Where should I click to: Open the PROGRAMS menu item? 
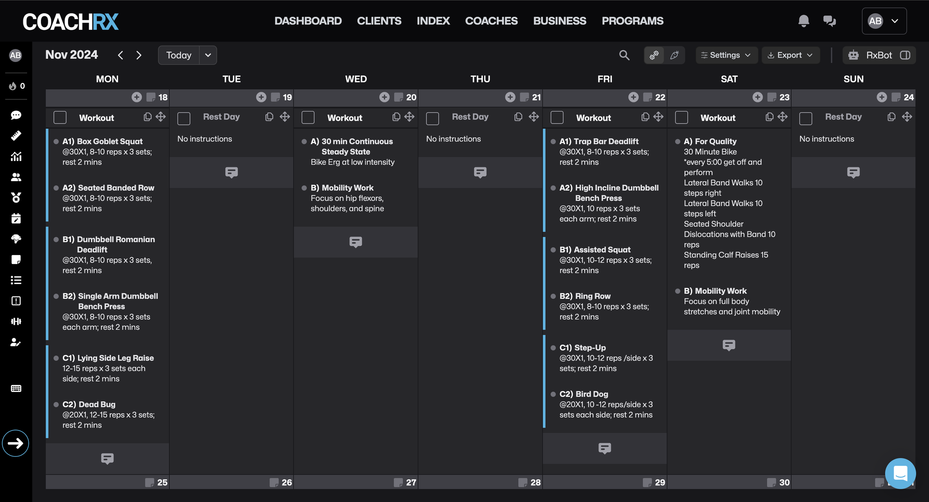(x=632, y=21)
